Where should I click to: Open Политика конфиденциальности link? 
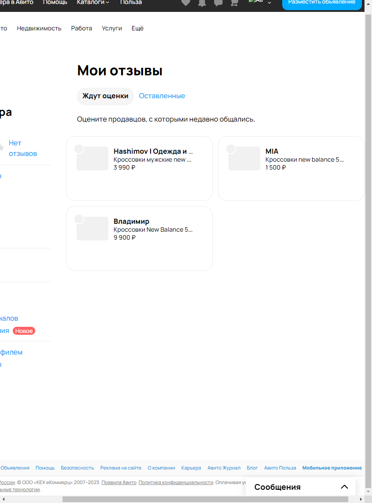coord(176,482)
